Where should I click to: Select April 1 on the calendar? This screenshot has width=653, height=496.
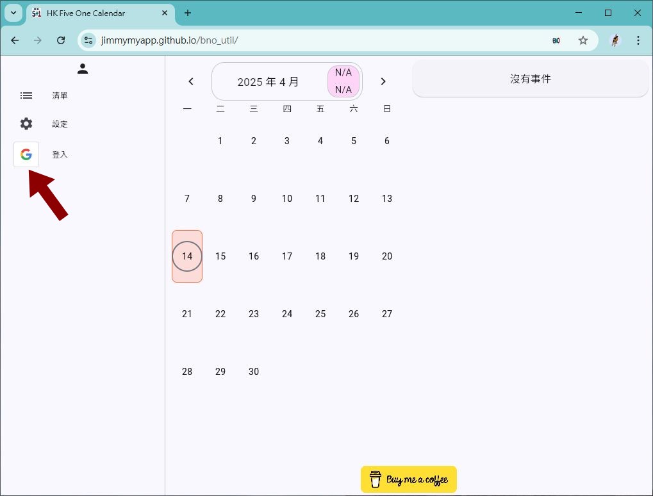[220, 141]
